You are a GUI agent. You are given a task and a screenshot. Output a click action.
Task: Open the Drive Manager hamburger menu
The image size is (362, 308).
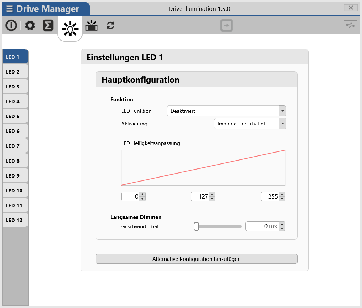point(9,9)
